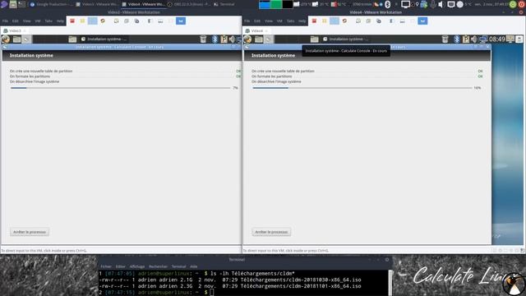Launch terminal icon in Video4 guest panel
The height and width of the screenshot is (296, 526).
(x=269, y=39)
